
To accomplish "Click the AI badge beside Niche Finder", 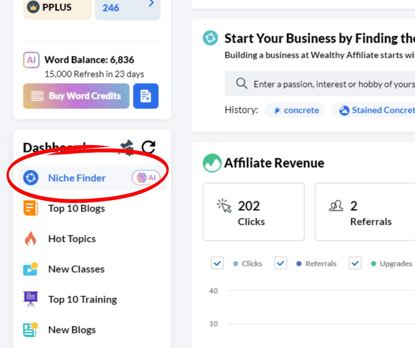I will (146, 178).
